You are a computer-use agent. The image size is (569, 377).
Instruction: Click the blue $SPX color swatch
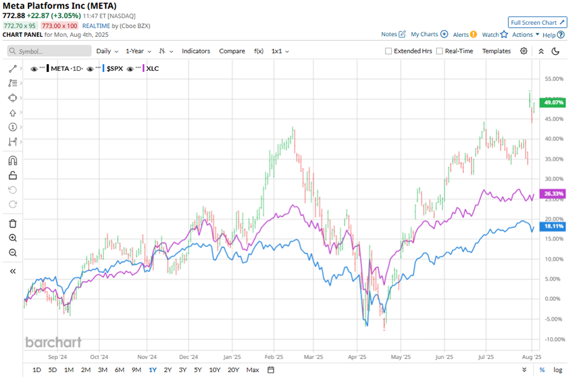click(104, 68)
